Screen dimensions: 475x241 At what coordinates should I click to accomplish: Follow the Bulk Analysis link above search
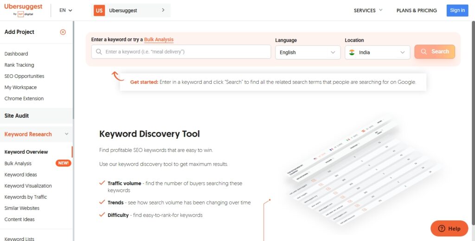coord(159,39)
